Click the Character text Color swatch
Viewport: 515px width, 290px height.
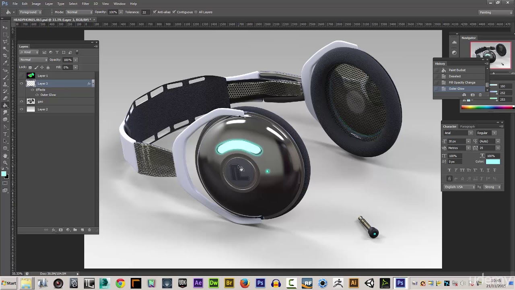[493, 162]
